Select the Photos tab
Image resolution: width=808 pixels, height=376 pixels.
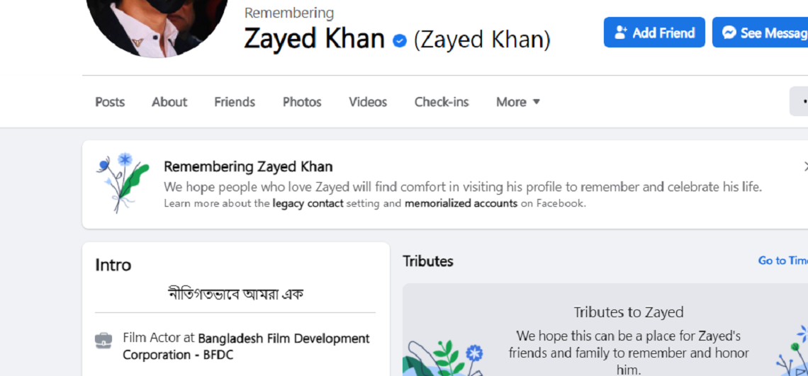coord(302,102)
